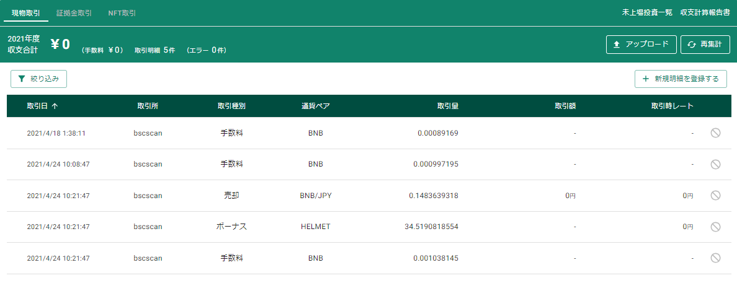The width and height of the screenshot is (737, 304).
Task: Click disable icon in 0.001038145 BNB row
Action: [715, 258]
